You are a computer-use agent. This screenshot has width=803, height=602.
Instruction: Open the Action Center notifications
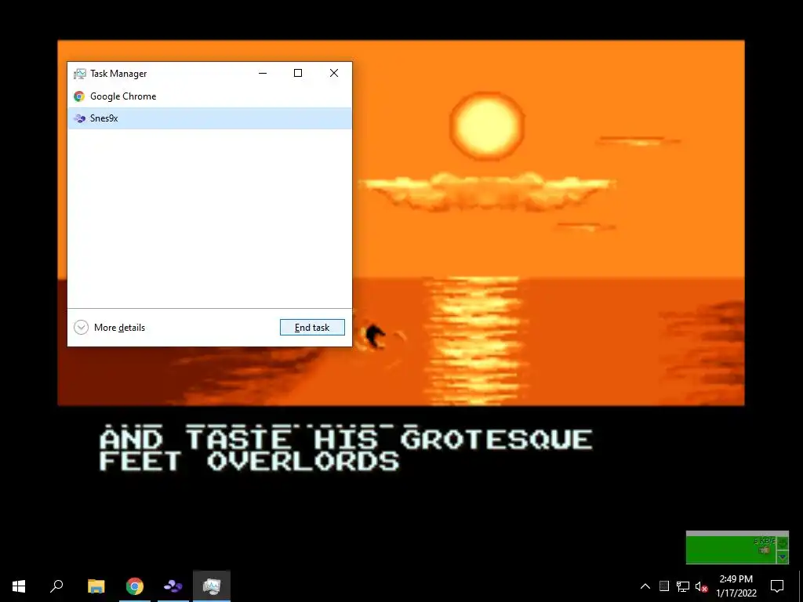pyautogui.click(x=777, y=586)
